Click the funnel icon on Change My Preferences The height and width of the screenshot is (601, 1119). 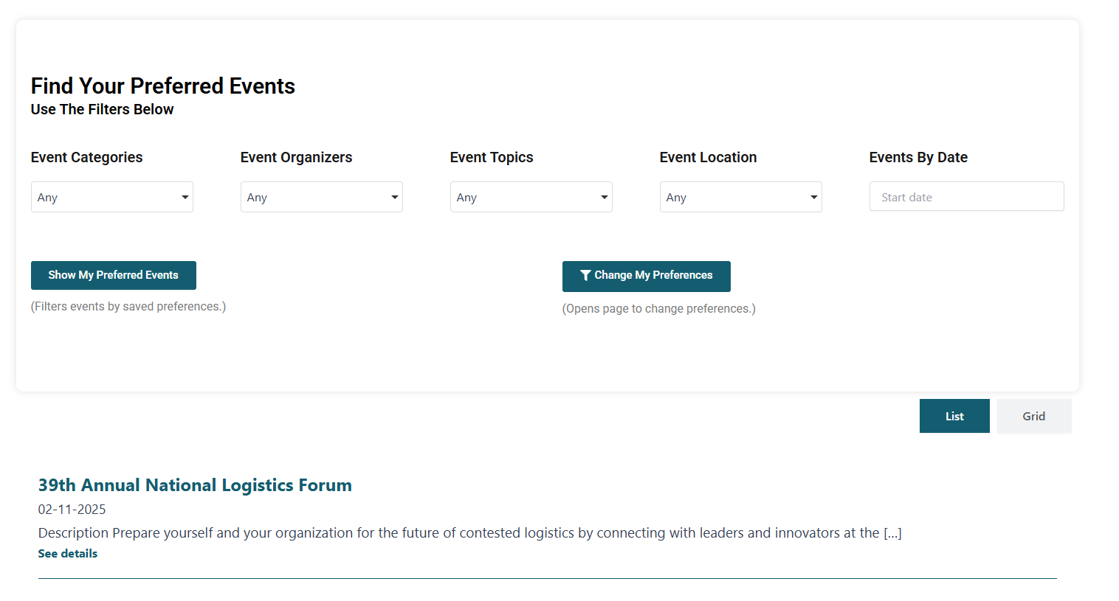coord(585,275)
